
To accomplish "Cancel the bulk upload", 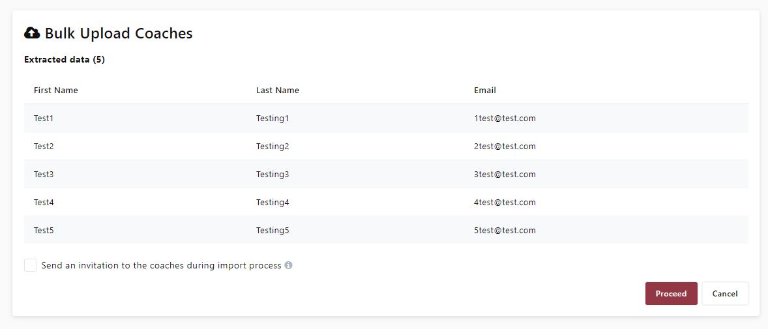I will (724, 293).
